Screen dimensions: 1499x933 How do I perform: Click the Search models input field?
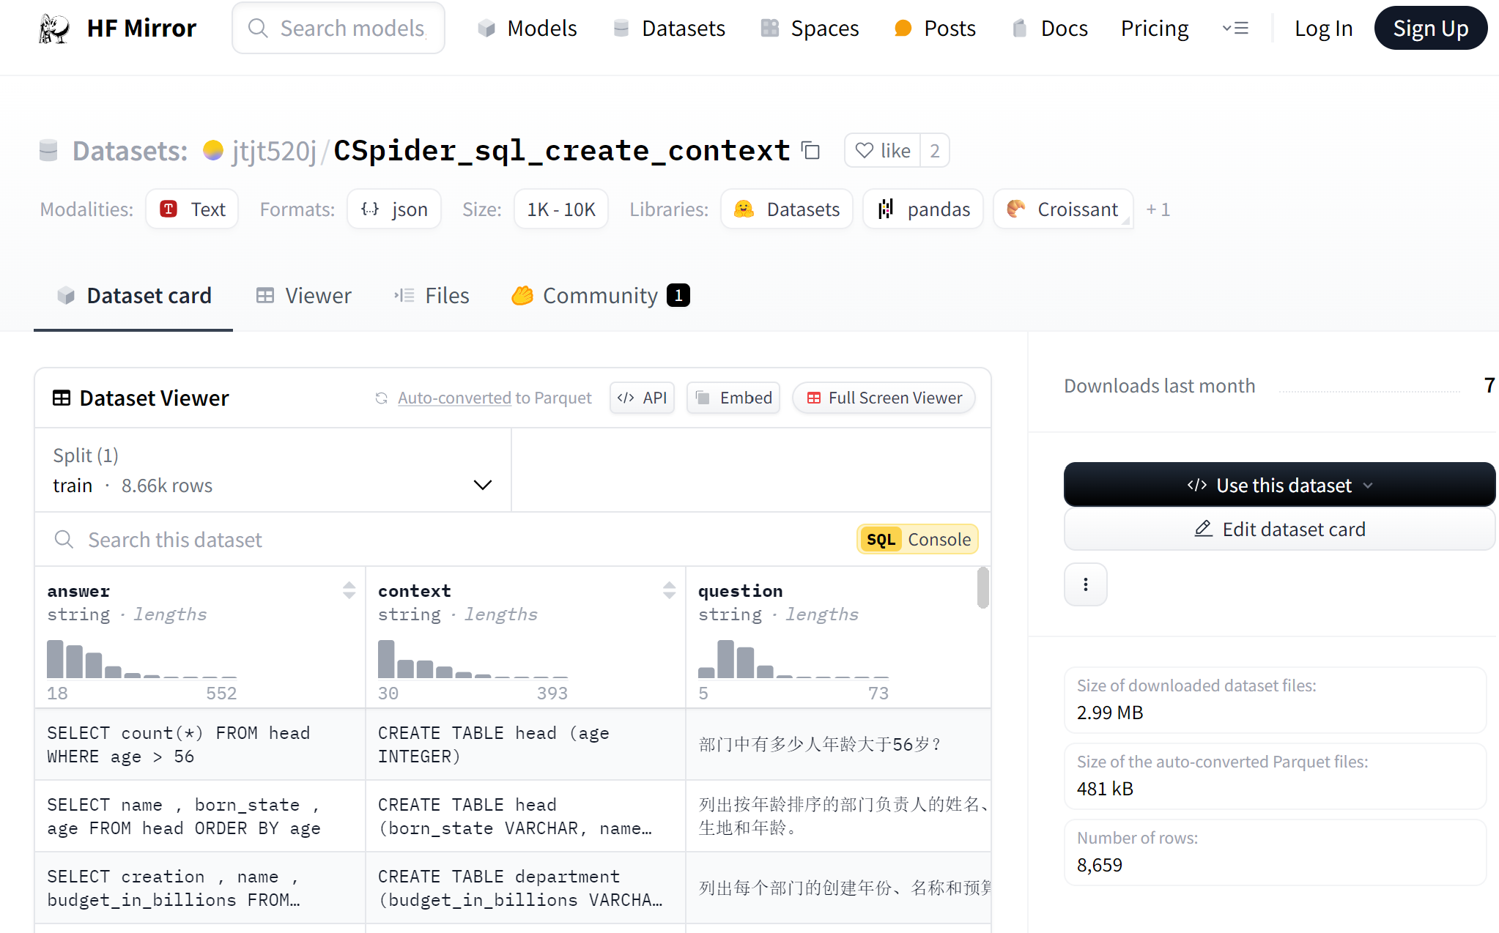pyautogui.click(x=338, y=29)
